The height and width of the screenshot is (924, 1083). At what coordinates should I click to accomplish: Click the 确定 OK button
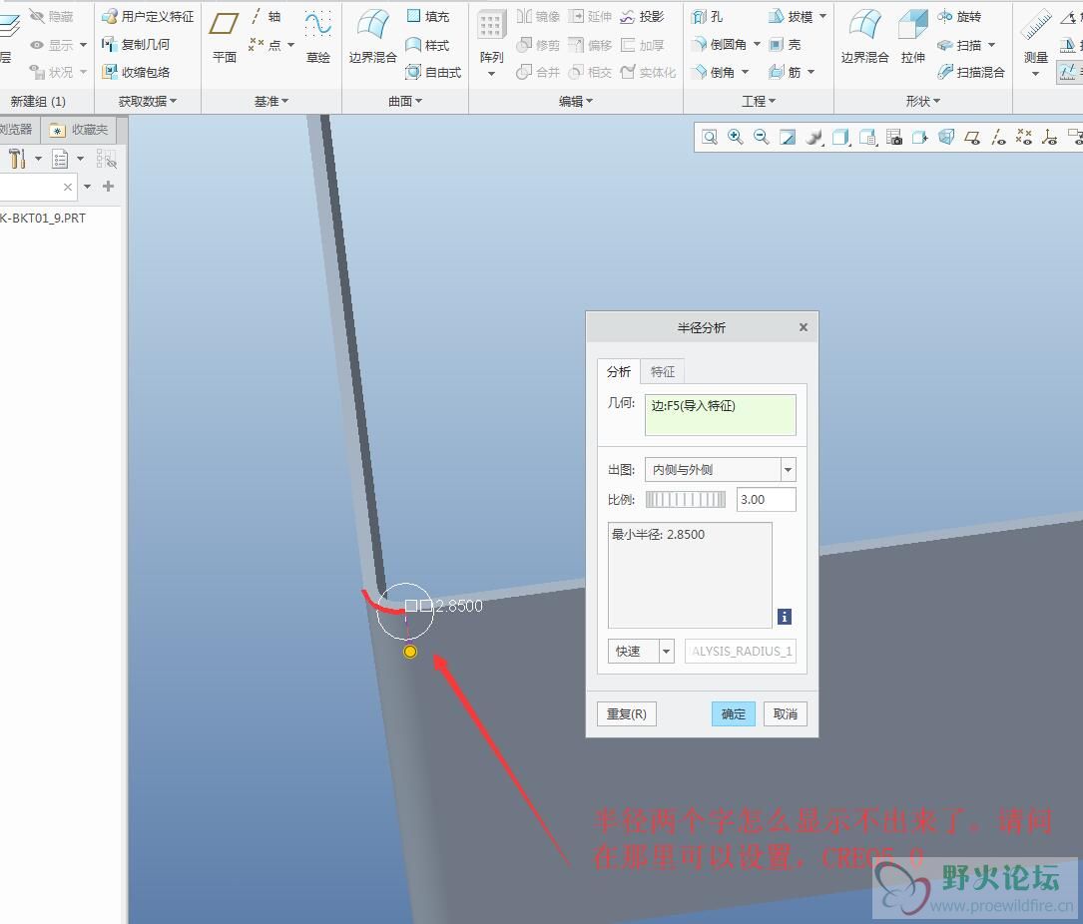[734, 714]
